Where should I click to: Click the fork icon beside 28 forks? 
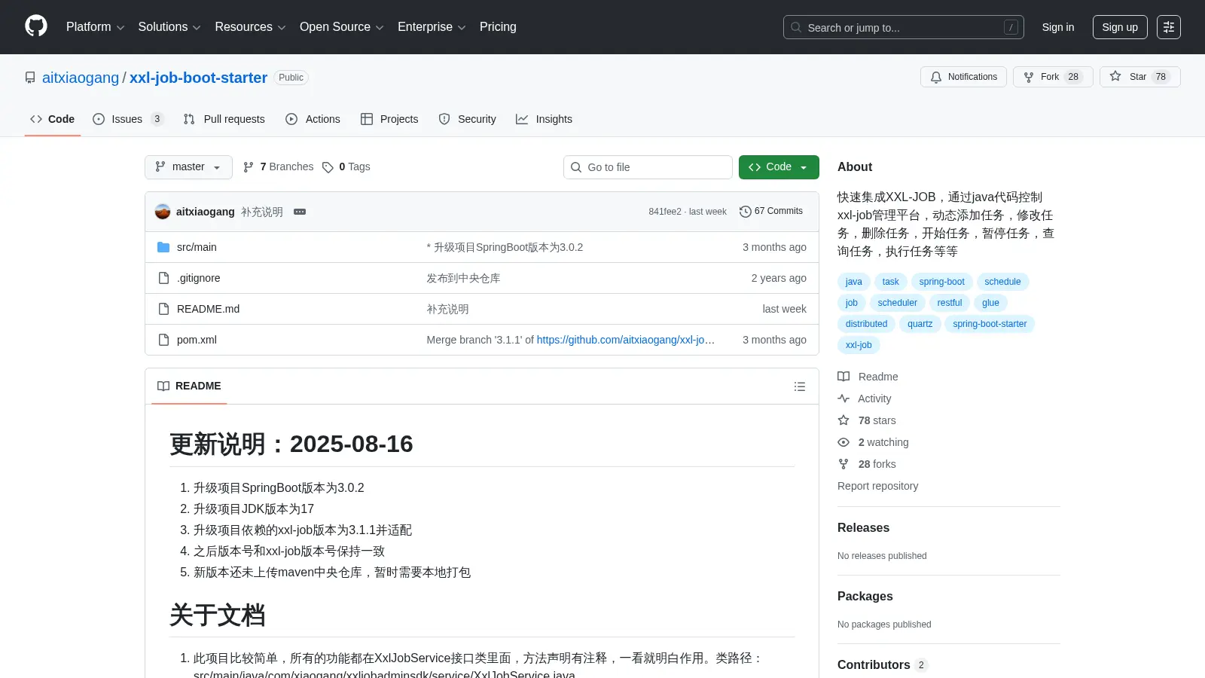pyautogui.click(x=843, y=464)
